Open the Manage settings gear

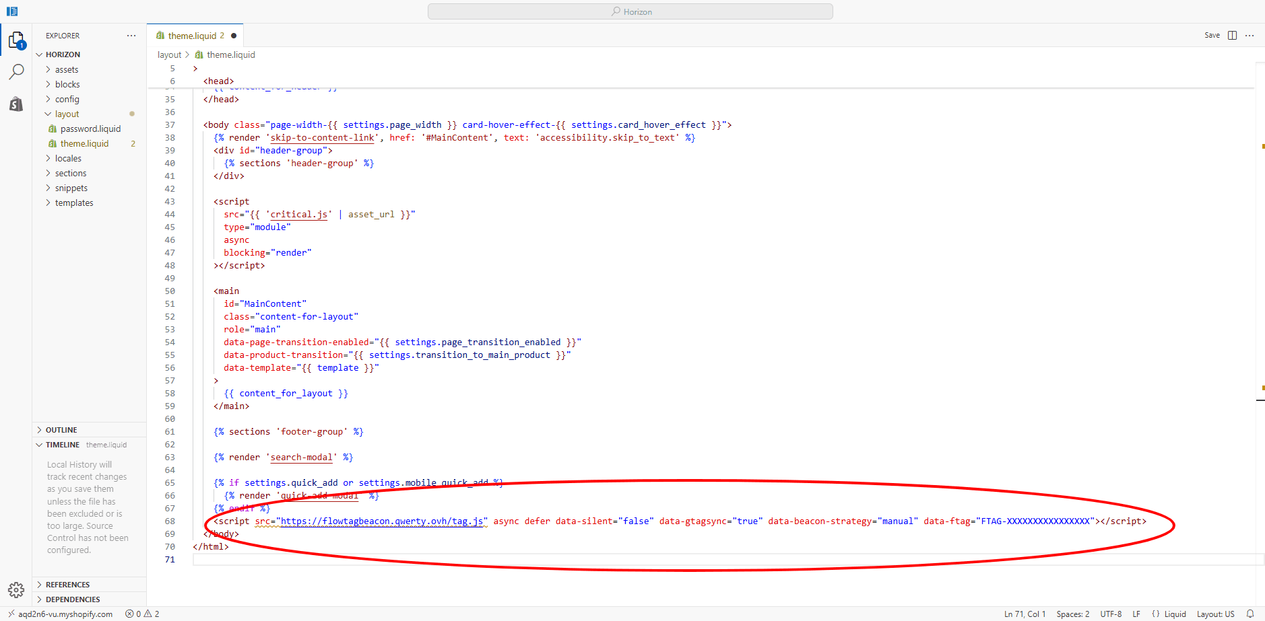[16, 589]
